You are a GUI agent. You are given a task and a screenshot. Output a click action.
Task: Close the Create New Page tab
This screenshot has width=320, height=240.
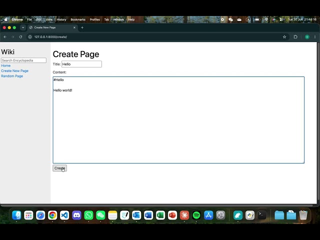point(74,27)
